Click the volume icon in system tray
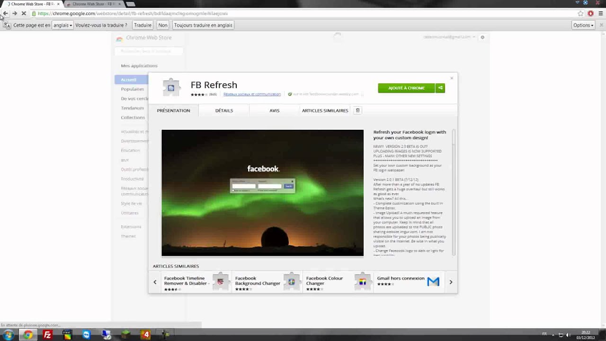This screenshot has height=341, width=606. [x=568, y=335]
